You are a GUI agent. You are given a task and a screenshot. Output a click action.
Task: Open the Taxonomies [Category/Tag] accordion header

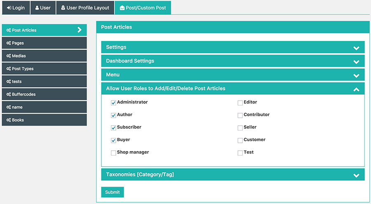233,174
